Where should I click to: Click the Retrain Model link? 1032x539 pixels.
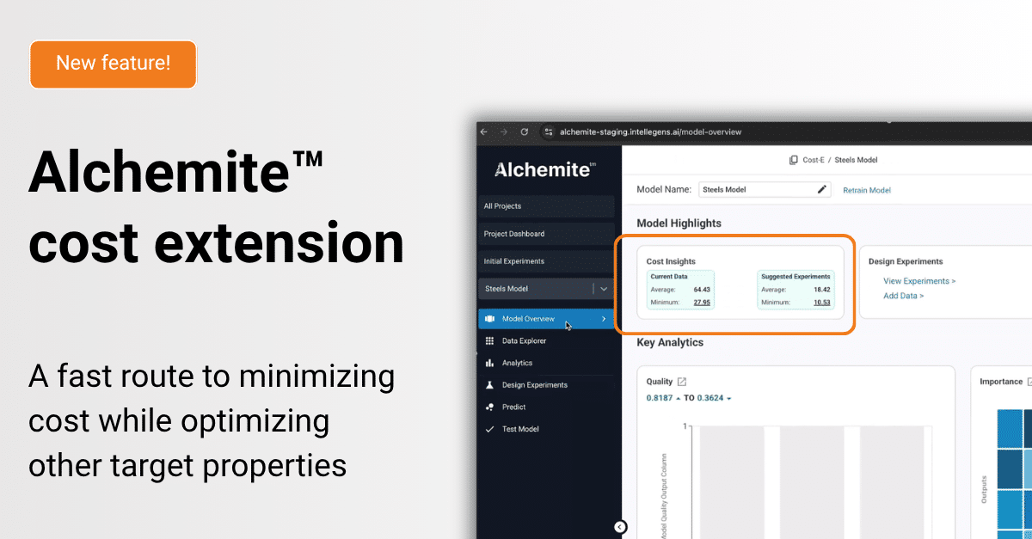(866, 190)
